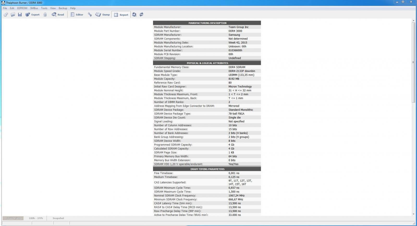The height and width of the screenshot is (226, 417).
Task: Click the 'Yes/Yes' VDD value
Action: [x=234, y=164]
